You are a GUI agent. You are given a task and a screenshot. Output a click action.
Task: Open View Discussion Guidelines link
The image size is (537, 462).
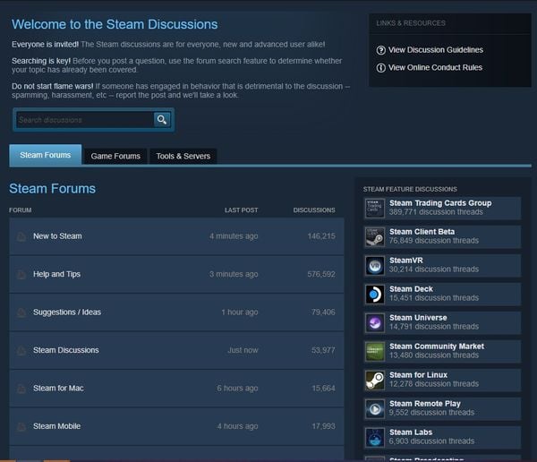click(436, 50)
